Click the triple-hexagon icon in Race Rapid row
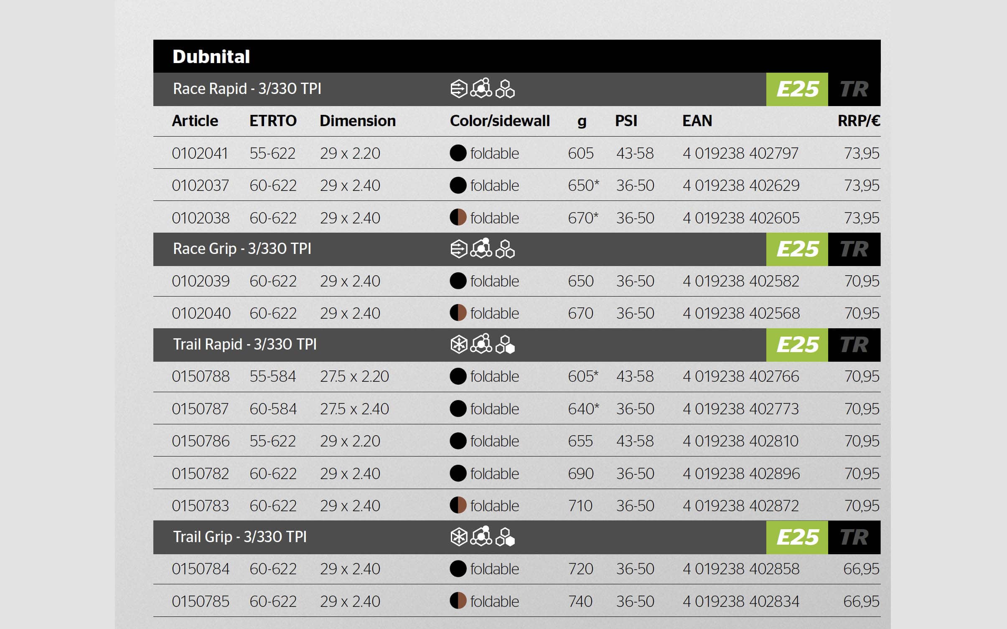This screenshot has height=629, width=1007. pyautogui.click(x=505, y=89)
